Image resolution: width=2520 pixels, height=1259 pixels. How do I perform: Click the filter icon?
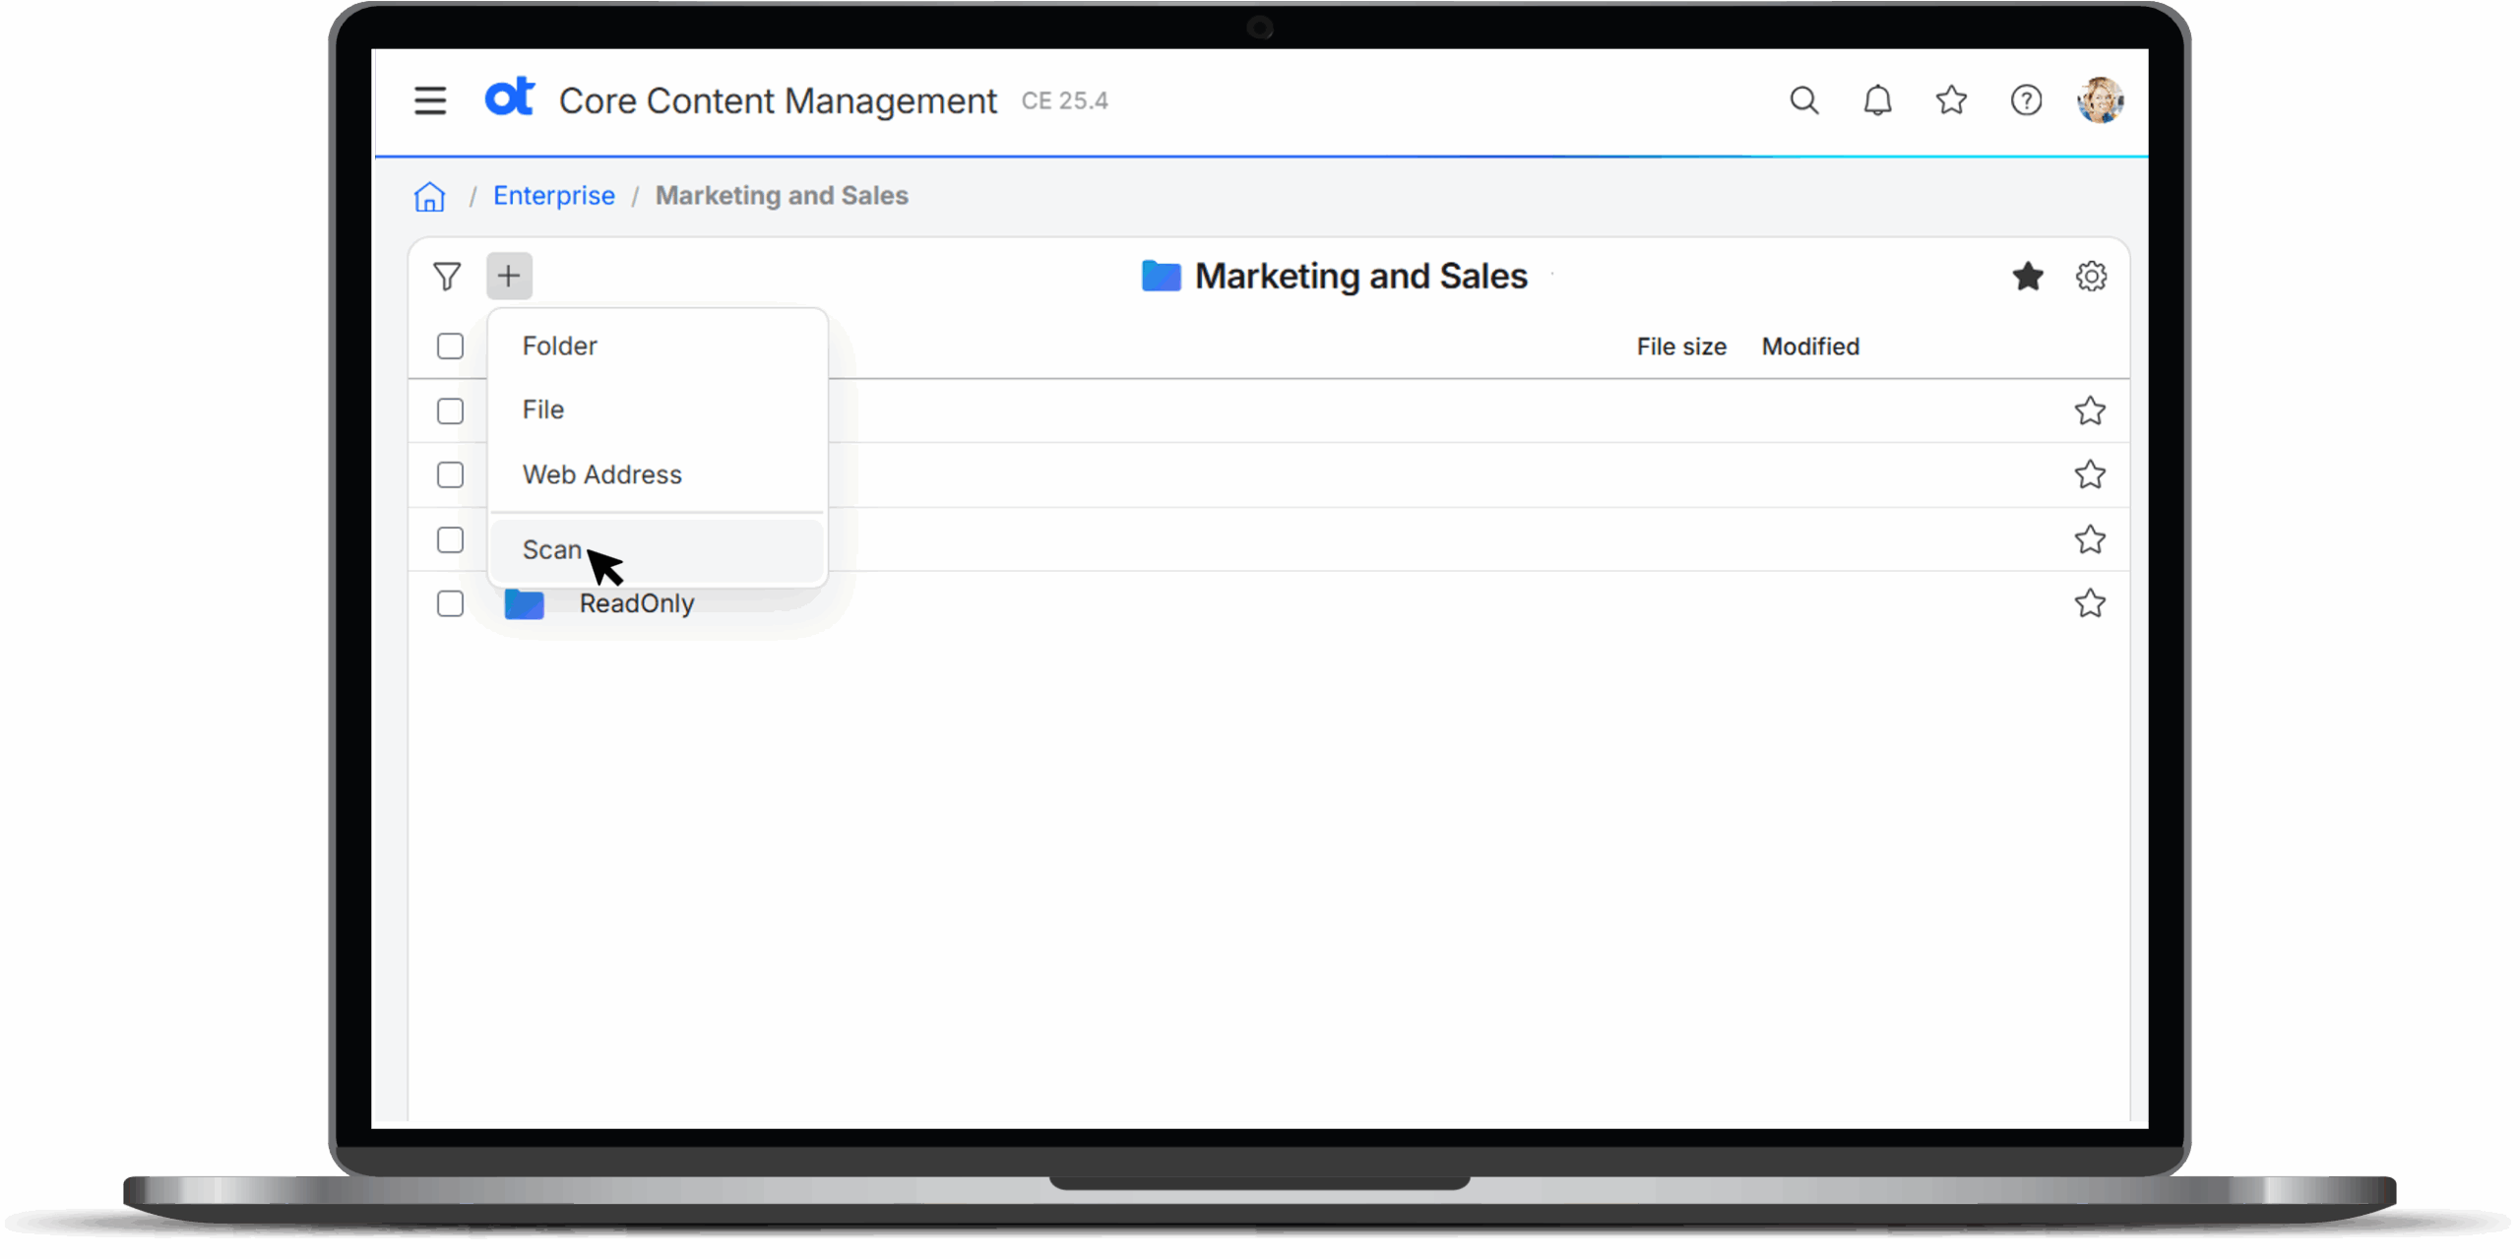pos(448,277)
